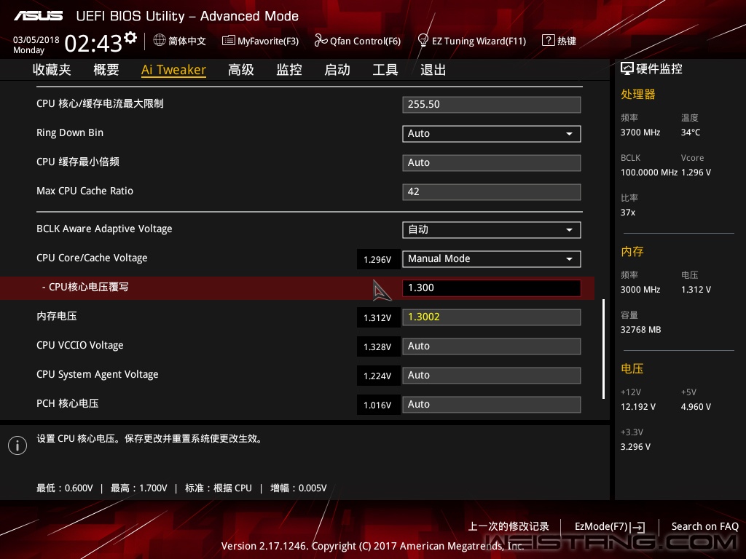This screenshot has width=746, height=559.
Task: Open Qfan Control(F6) fan icon
Action: 321,41
